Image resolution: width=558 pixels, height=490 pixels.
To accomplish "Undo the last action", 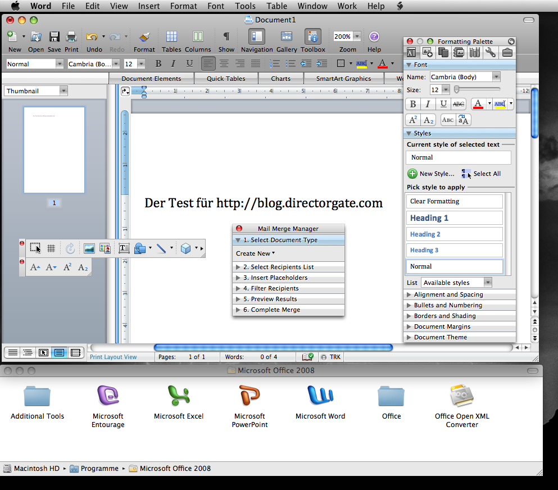I will [x=92, y=37].
